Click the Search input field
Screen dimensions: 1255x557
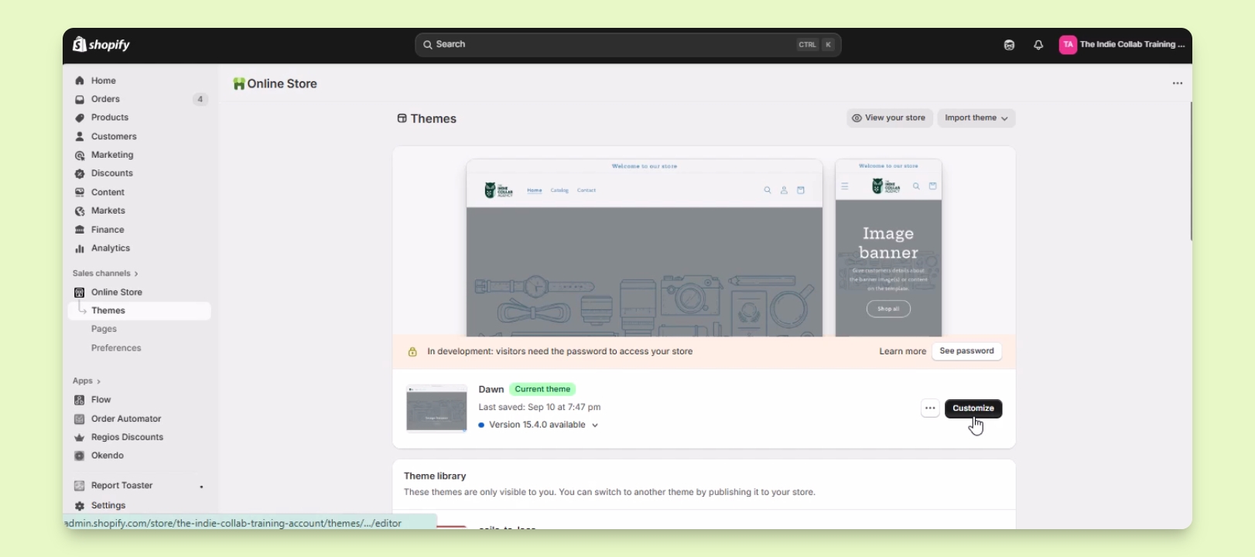tap(628, 45)
